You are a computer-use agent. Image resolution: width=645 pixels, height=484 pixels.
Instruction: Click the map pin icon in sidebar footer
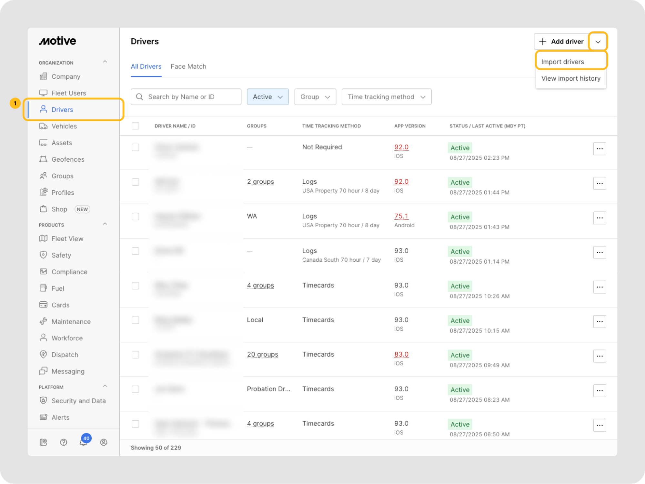(43, 442)
